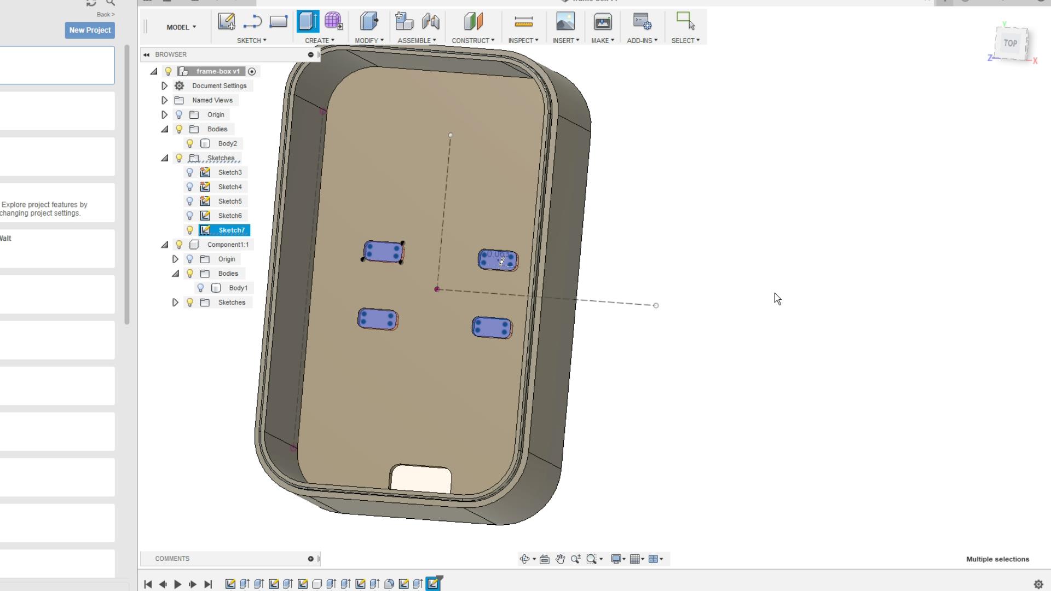Open the ADD-INS menu
The width and height of the screenshot is (1051, 591).
pos(642,40)
